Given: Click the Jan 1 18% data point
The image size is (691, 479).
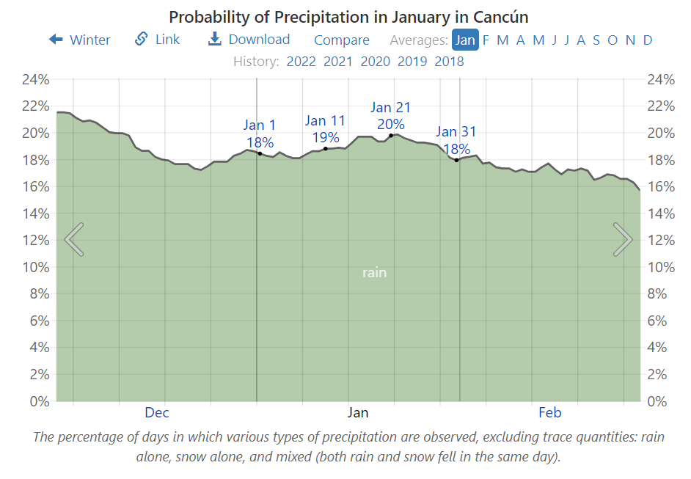Looking at the screenshot, I should click(x=260, y=153).
